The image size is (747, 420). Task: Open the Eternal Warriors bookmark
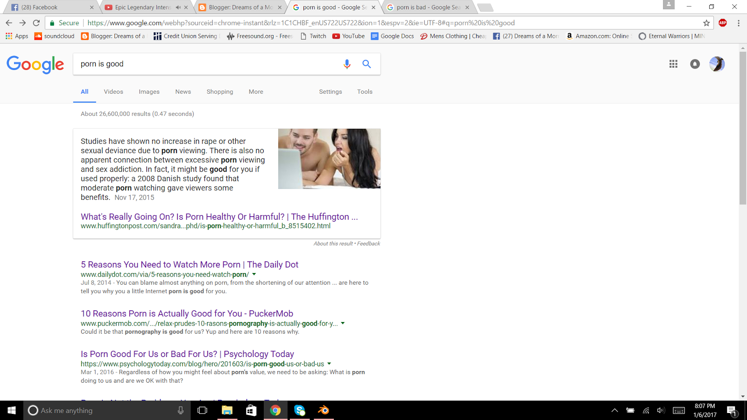pyautogui.click(x=671, y=36)
